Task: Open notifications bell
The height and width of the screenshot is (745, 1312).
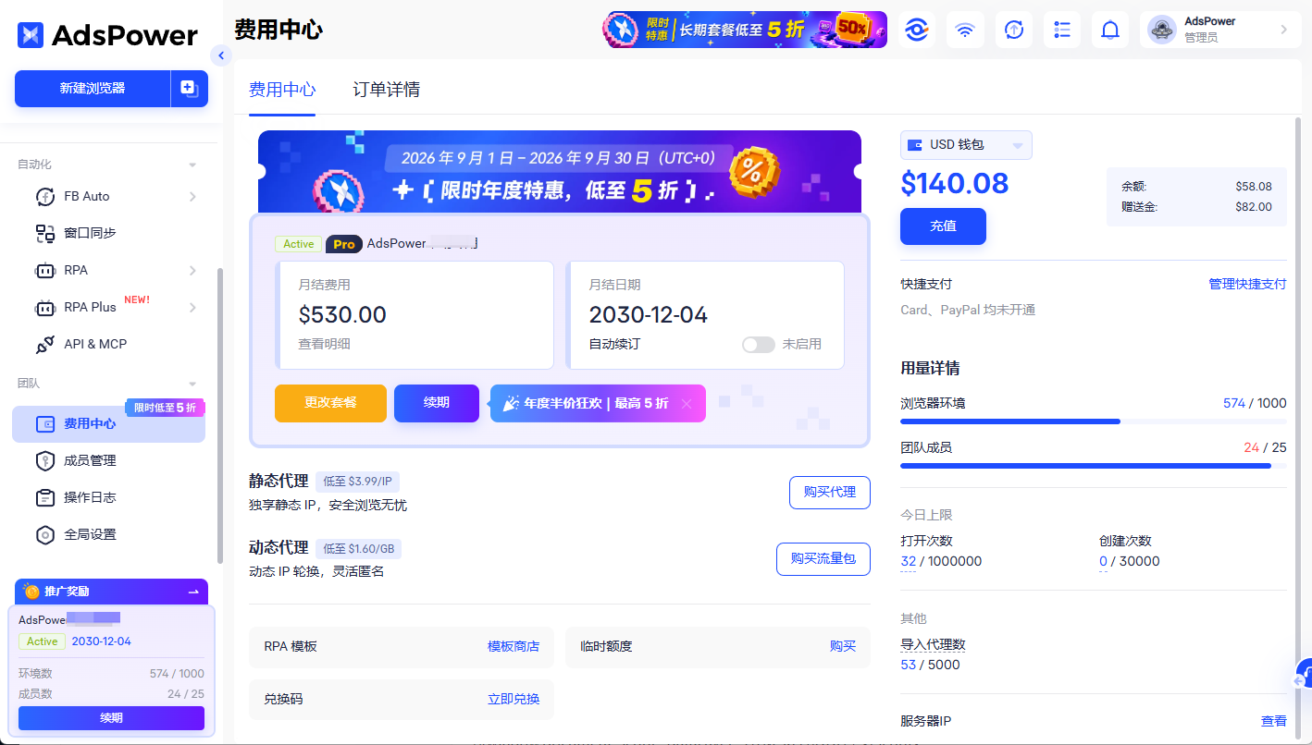Action: tap(1110, 30)
